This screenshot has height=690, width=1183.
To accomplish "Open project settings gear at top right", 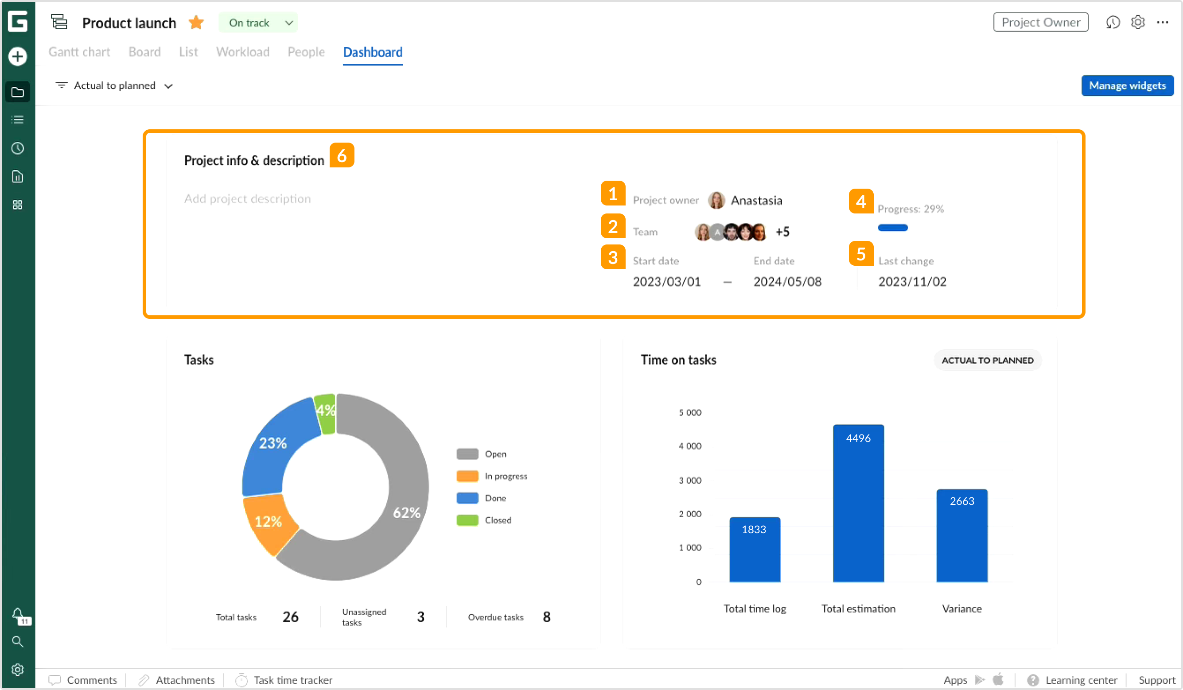I will point(1138,22).
